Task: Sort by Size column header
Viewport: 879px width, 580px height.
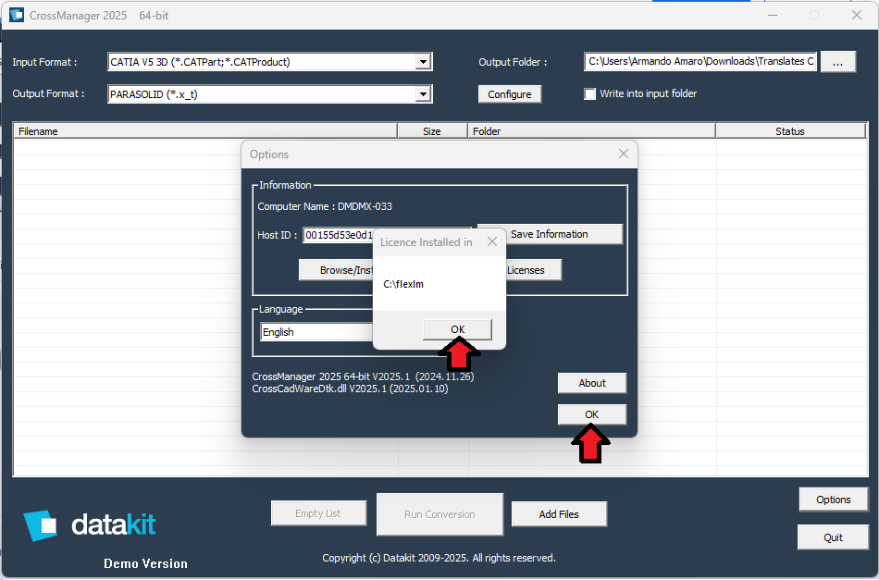Action: pos(432,131)
